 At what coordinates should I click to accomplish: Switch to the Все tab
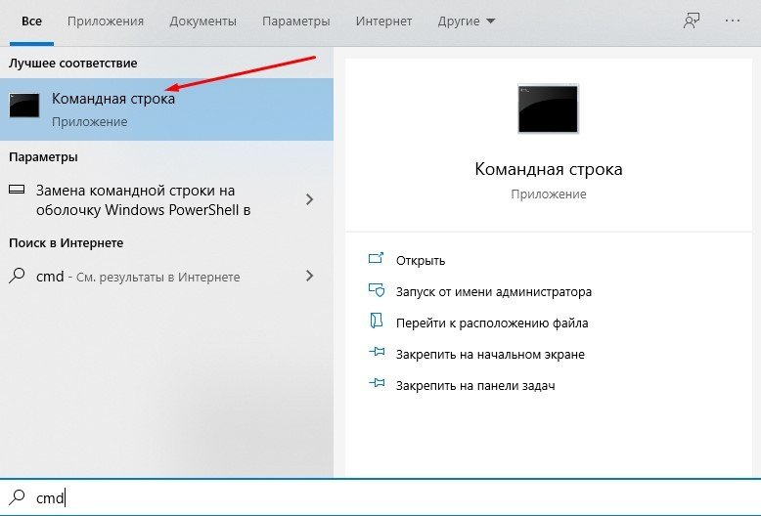[31, 21]
